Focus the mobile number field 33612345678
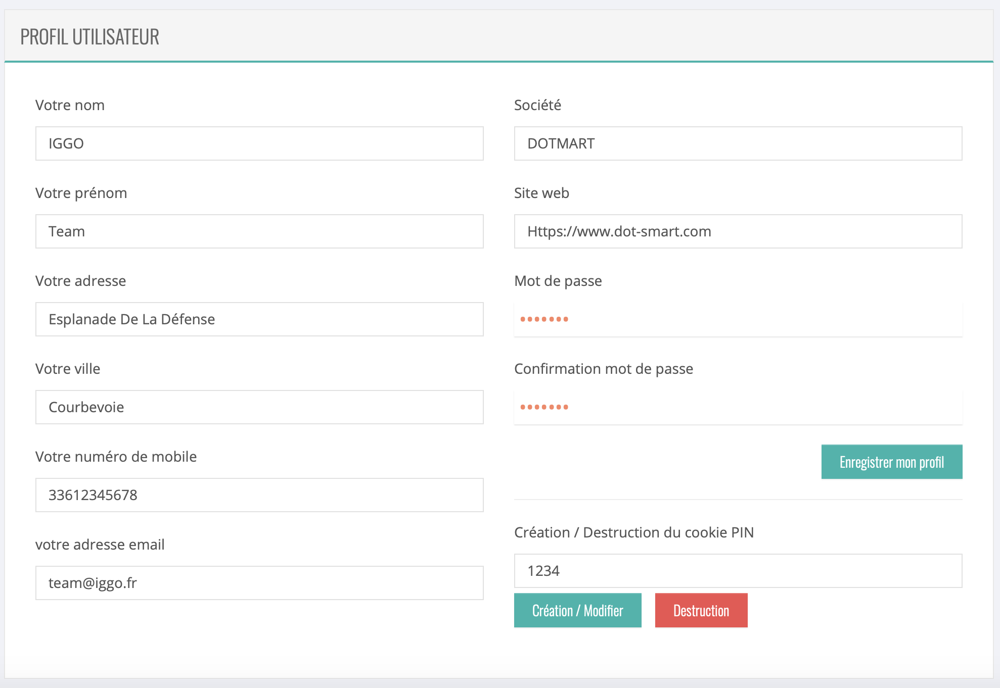Viewport: 1000px width, 688px height. [259, 495]
